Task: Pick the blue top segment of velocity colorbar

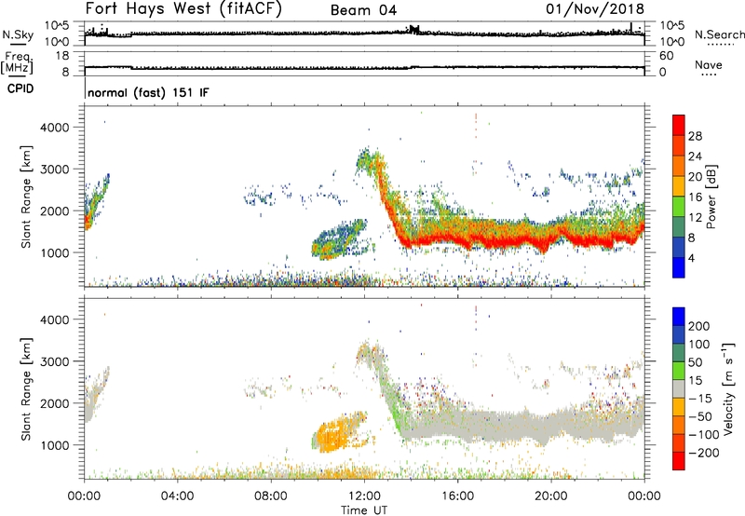Action: click(679, 317)
